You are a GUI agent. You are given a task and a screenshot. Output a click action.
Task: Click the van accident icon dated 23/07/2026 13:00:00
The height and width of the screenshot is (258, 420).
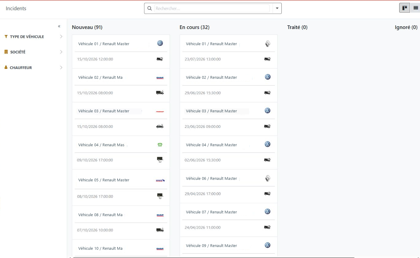(x=267, y=59)
